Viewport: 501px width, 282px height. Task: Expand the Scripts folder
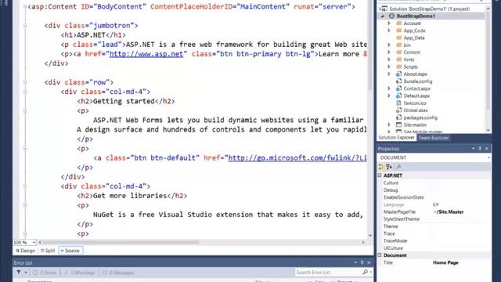coord(389,67)
